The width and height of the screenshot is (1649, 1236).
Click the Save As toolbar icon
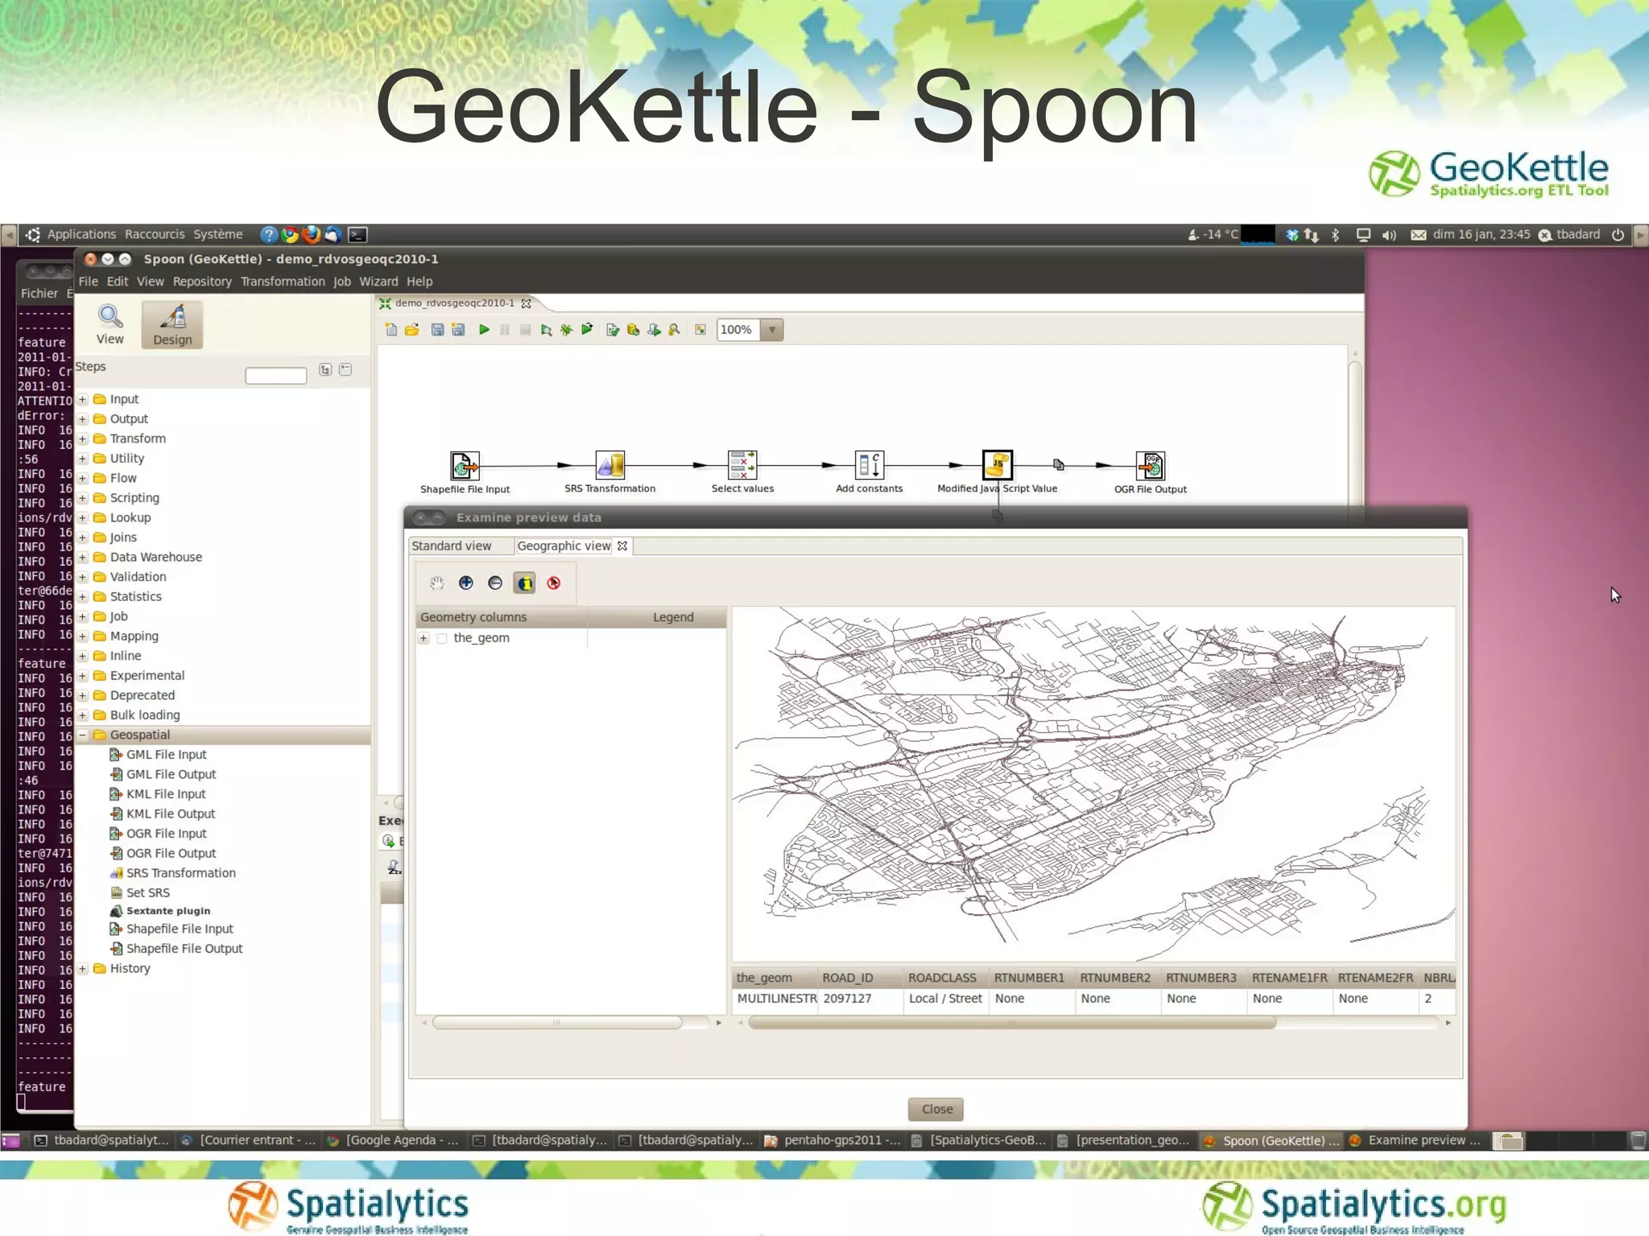(458, 329)
